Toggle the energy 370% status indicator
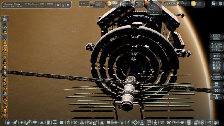 coord(216,77)
